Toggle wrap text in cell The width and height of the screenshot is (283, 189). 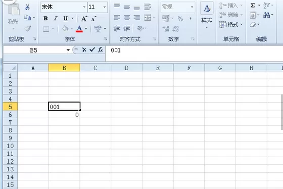coord(148,7)
